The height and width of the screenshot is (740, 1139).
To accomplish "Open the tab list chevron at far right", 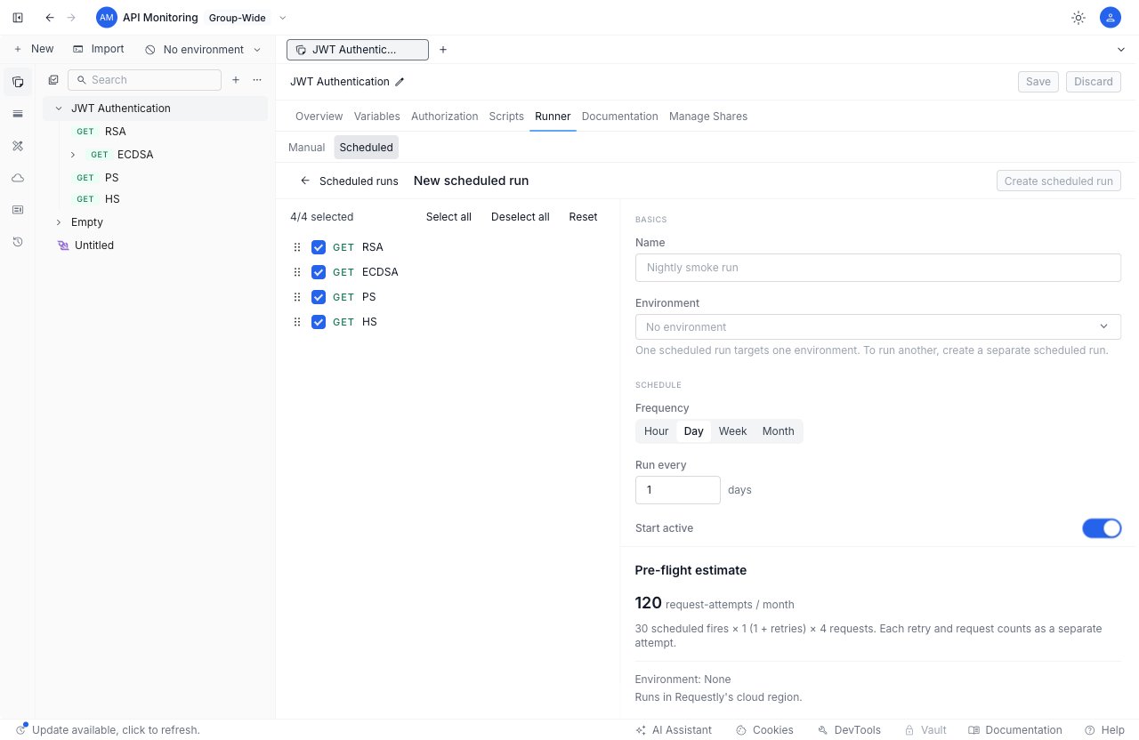I will [1120, 50].
